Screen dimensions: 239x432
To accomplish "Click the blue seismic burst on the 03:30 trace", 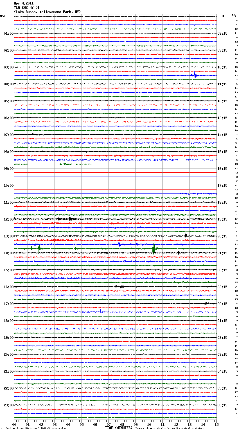I will pos(194,75).
